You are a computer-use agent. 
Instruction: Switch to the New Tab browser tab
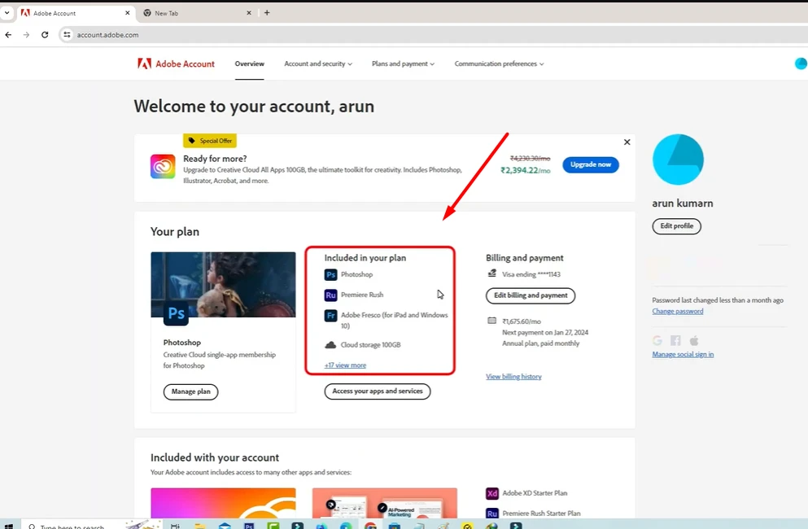(x=196, y=13)
